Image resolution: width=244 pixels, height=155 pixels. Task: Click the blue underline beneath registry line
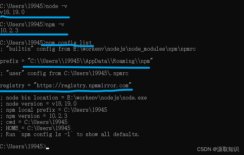[x=66, y=90]
